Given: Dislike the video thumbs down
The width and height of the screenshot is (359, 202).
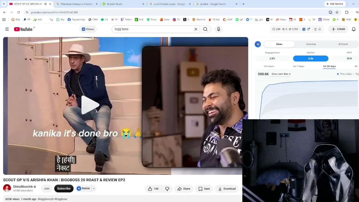Looking at the screenshot, I should (x=167, y=189).
